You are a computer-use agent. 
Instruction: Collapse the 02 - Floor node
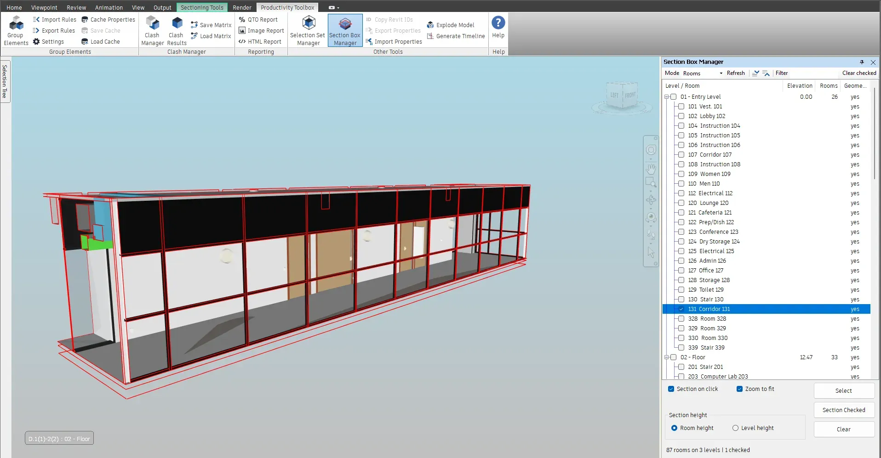click(x=667, y=357)
